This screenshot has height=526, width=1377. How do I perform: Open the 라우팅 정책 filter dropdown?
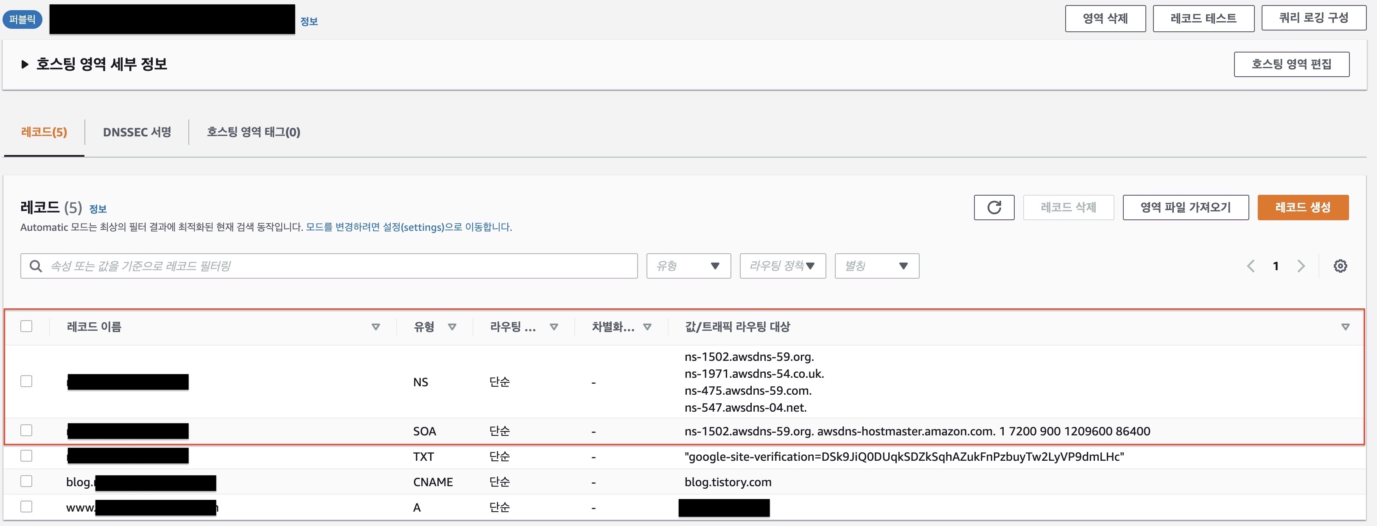[782, 266]
